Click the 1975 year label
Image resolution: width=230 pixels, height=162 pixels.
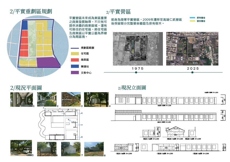coord(138,68)
